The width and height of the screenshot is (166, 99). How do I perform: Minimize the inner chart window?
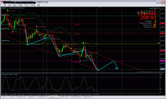coord(160,5)
